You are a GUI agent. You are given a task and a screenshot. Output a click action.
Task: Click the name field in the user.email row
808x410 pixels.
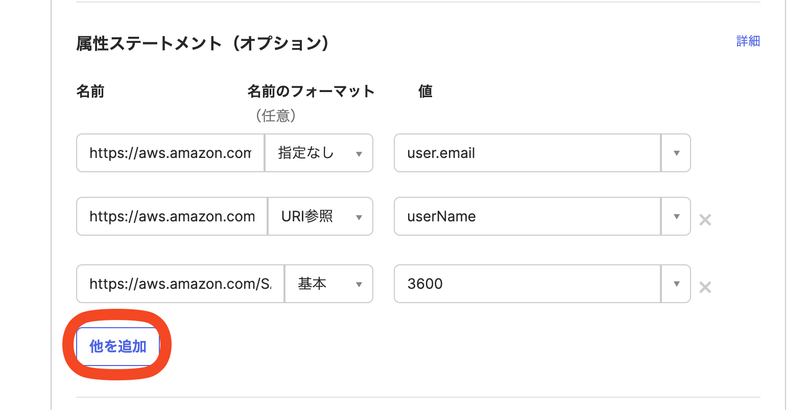[171, 153]
